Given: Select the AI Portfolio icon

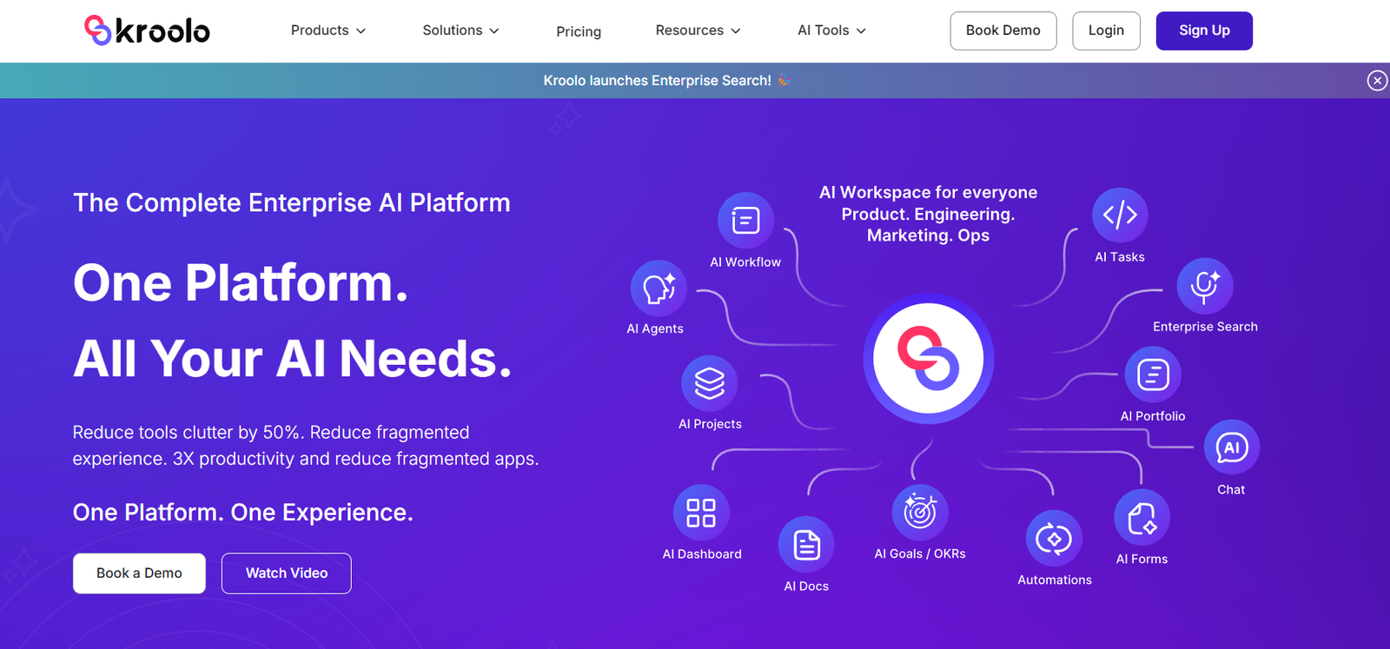Looking at the screenshot, I should (1152, 375).
